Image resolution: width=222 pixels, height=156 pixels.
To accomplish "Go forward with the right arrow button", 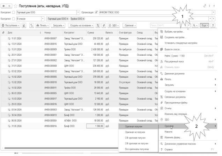I will 9,6.
